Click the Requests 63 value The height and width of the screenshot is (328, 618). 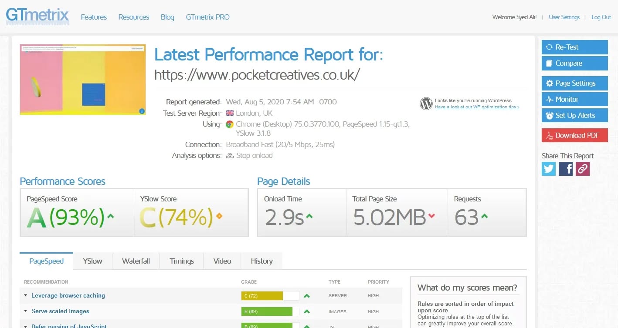(x=466, y=218)
